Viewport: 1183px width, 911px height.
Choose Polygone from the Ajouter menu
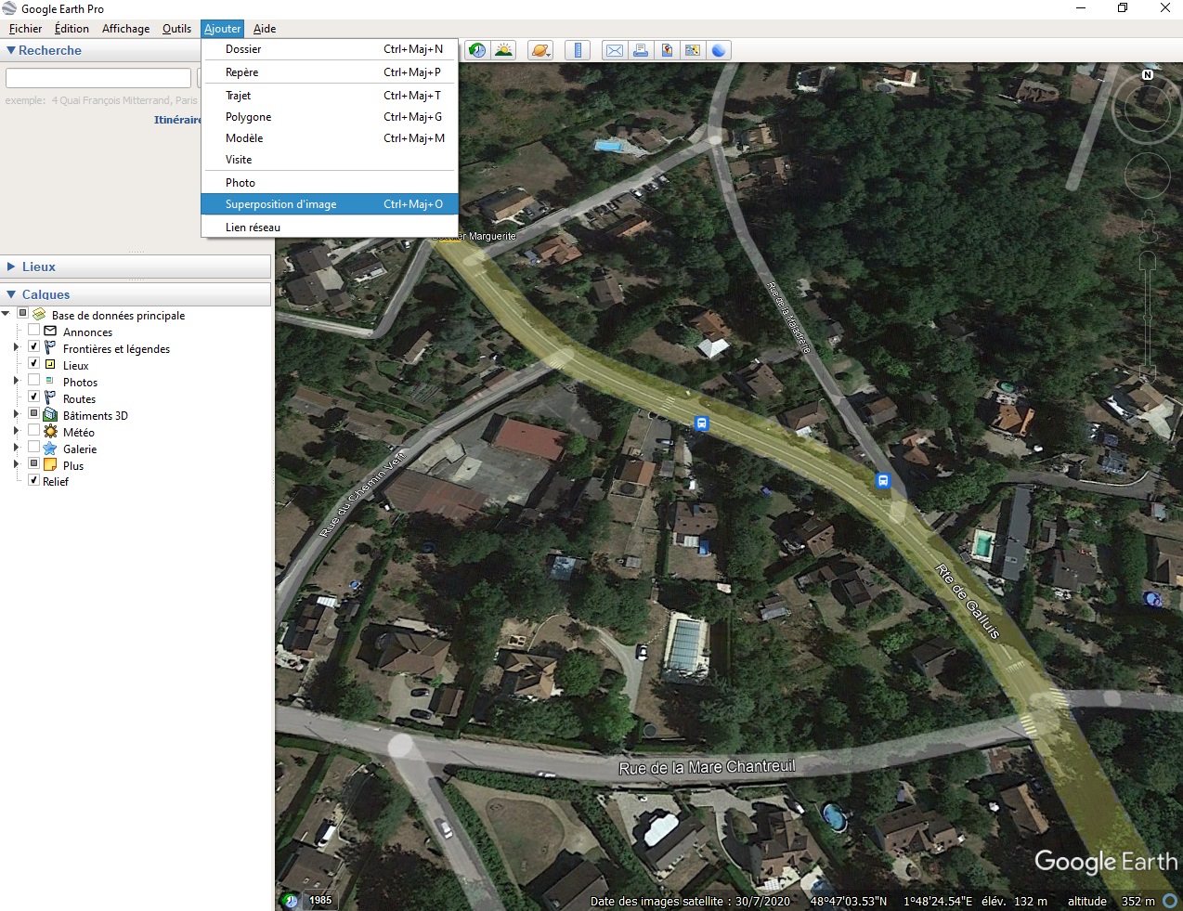[x=248, y=117]
